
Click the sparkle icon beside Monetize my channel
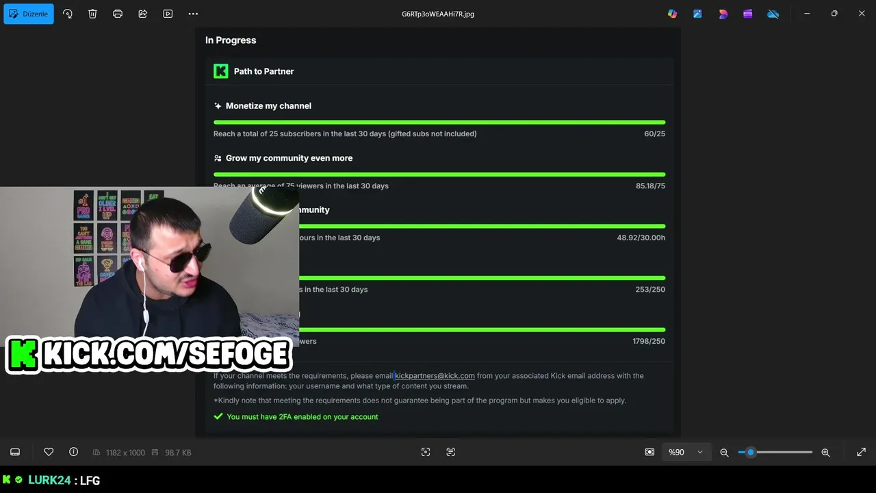tap(218, 106)
